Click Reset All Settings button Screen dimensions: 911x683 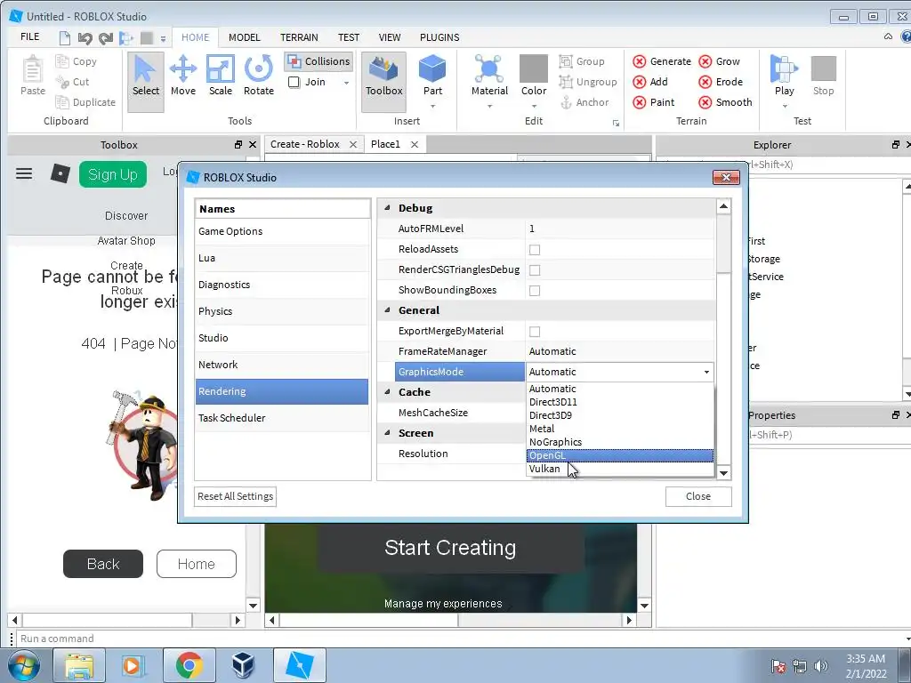(x=235, y=496)
